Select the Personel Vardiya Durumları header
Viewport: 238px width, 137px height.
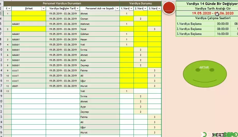tap(62, 3)
